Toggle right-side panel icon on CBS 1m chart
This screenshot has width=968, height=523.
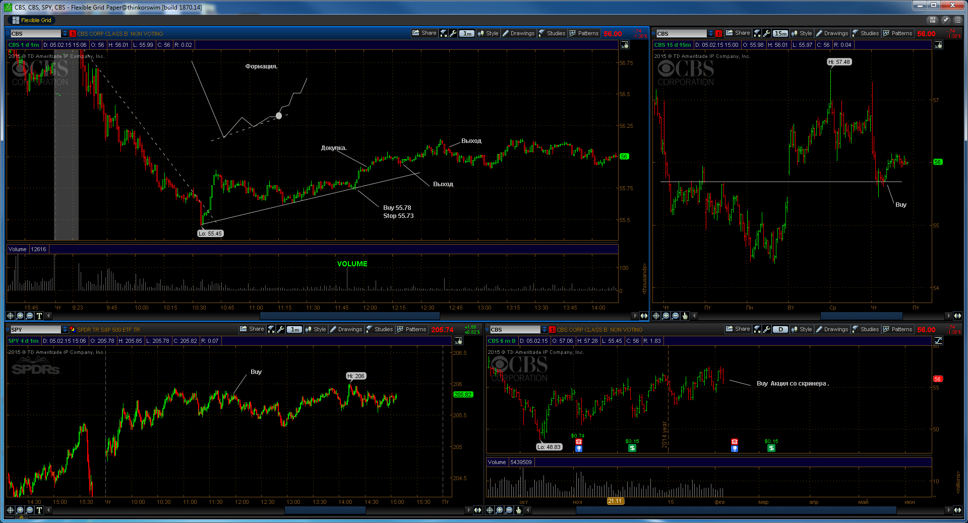click(x=625, y=45)
